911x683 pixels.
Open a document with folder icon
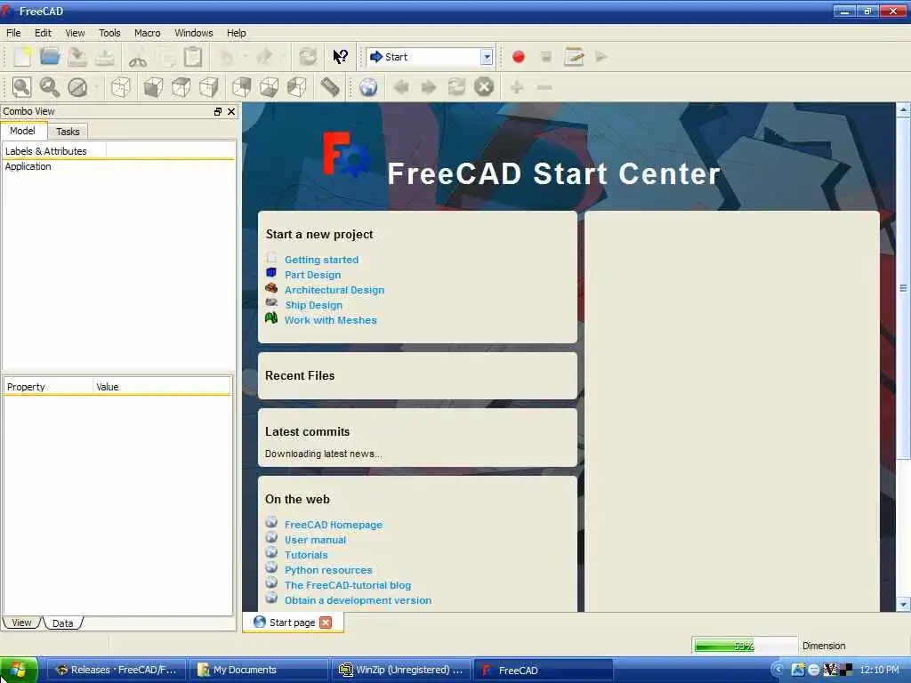[50, 57]
